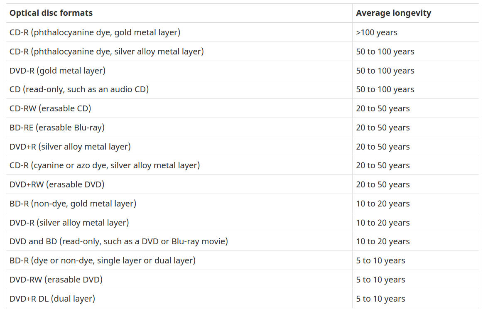Click the '>100 years' longevity cell
483x312 pixels.
(x=377, y=32)
